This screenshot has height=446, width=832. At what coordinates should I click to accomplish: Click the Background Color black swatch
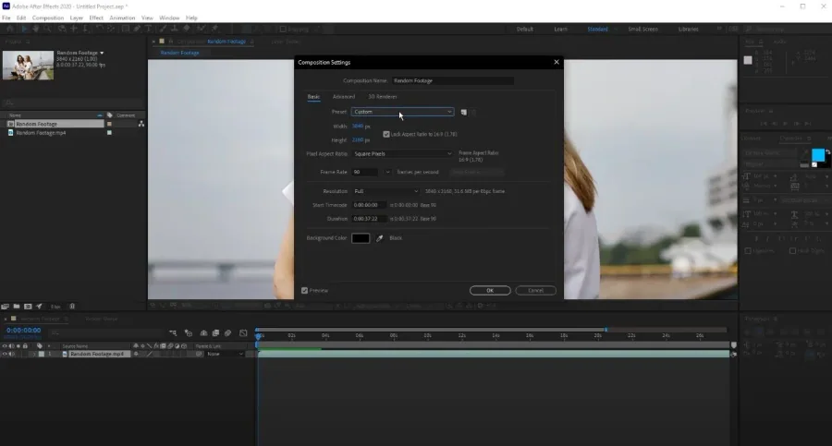click(361, 238)
